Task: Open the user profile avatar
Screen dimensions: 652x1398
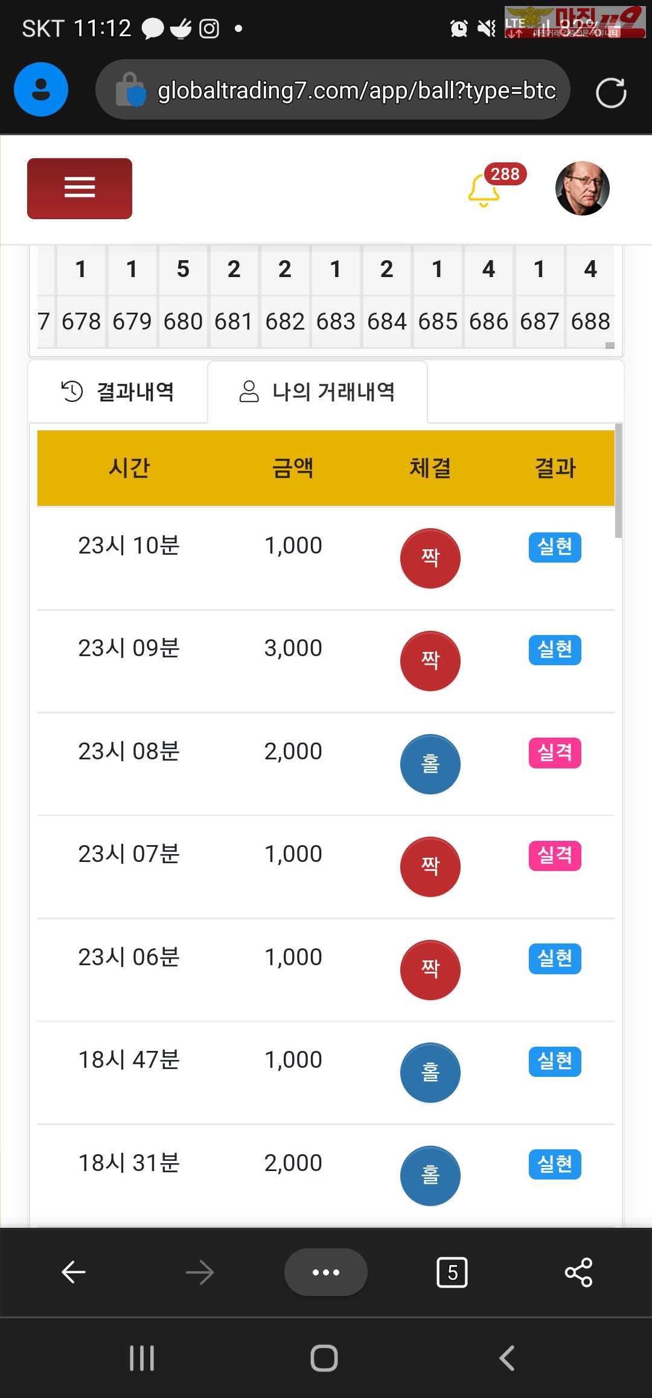Action: (x=582, y=188)
